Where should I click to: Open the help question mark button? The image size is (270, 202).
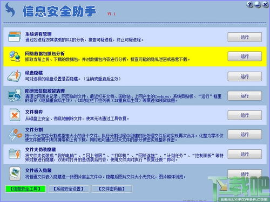point(249,4)
